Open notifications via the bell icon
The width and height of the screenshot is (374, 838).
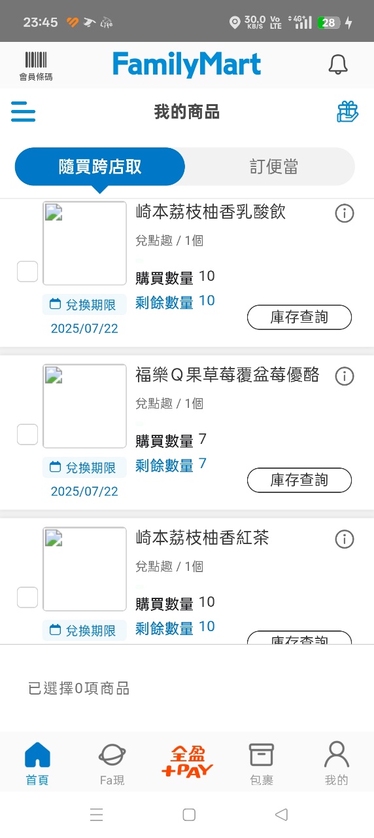coord(337,64)
